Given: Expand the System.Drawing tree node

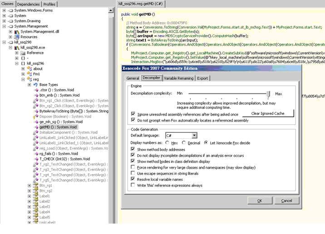Looking at the screenshot, I should pos(4,21).
